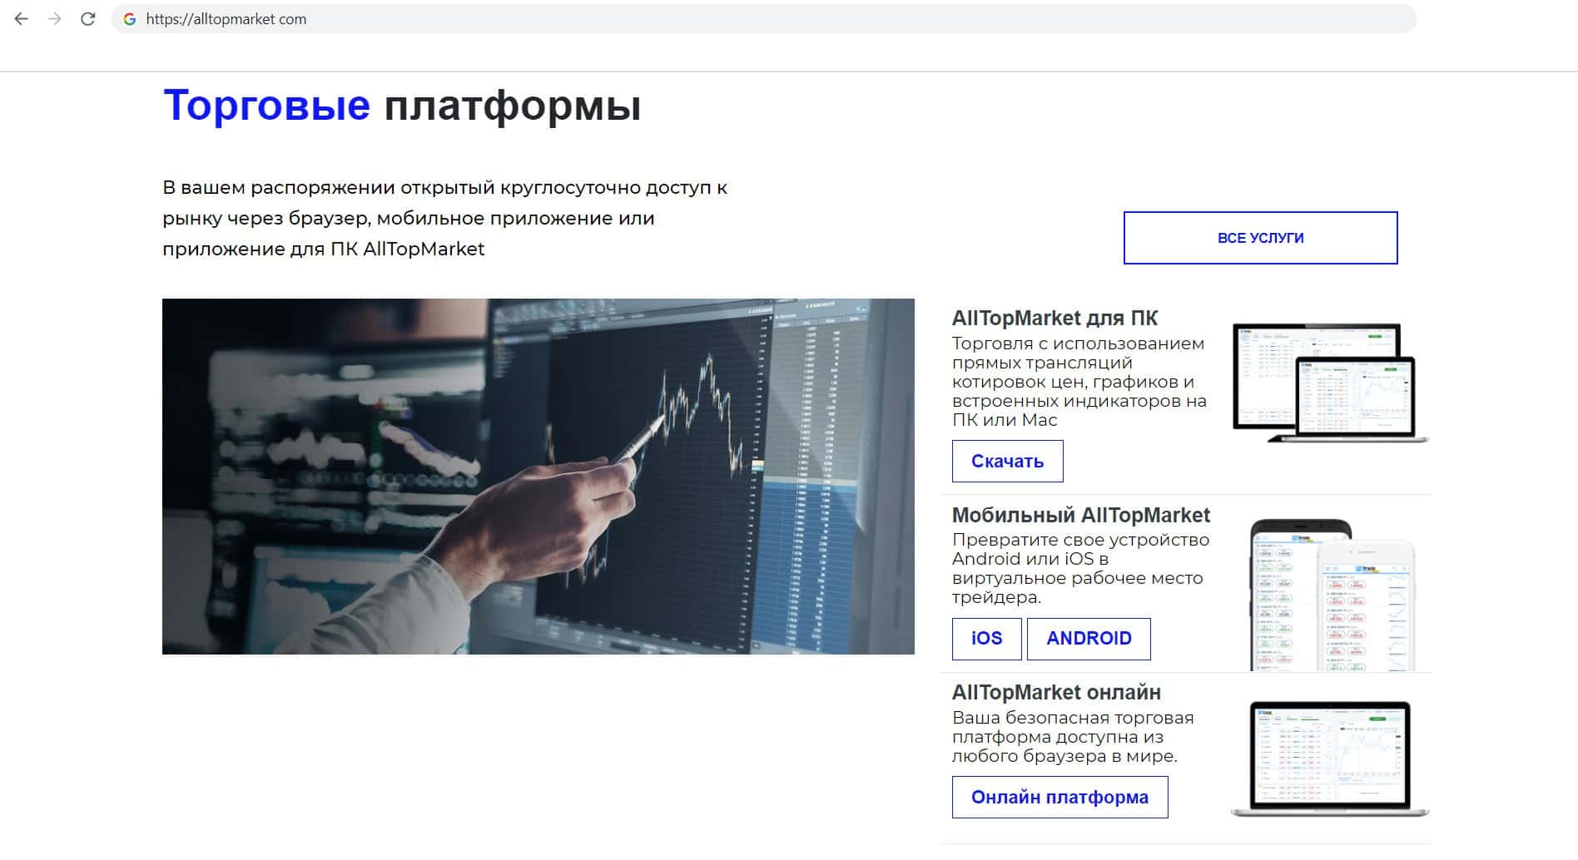Open the ВСЕ УСЛУГИ button

1260,238
